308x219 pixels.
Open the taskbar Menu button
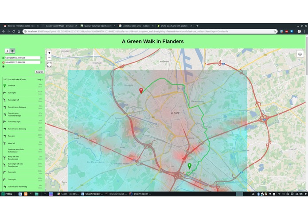coord(7,194)
